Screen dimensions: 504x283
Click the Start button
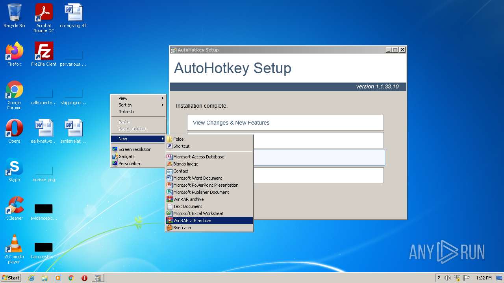pos(11,278)
